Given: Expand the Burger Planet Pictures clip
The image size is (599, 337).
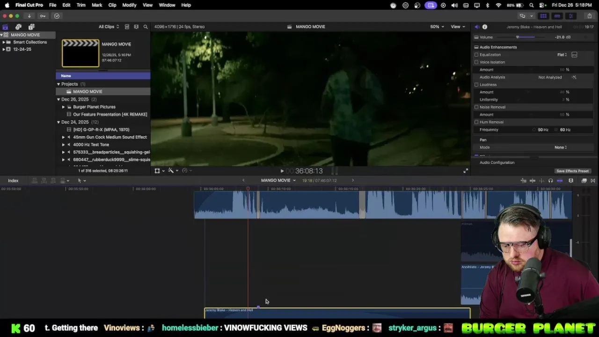Looking at the screenshot, I should pos(64,107).
